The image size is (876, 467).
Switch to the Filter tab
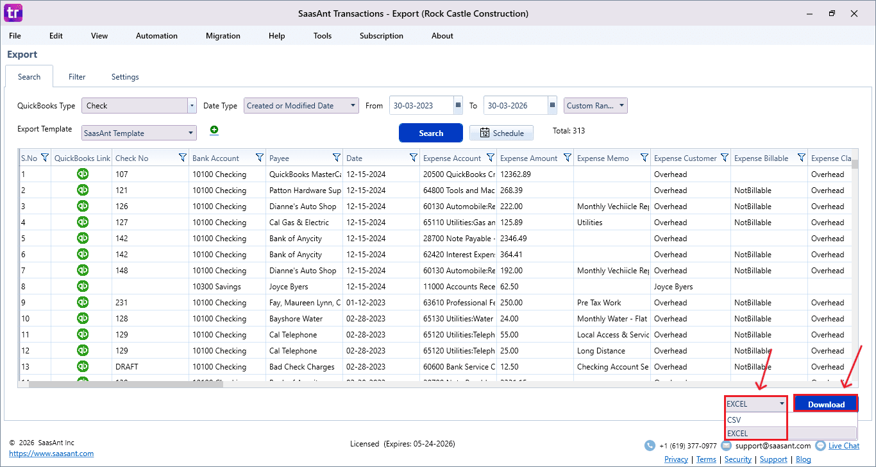[76, 76]
